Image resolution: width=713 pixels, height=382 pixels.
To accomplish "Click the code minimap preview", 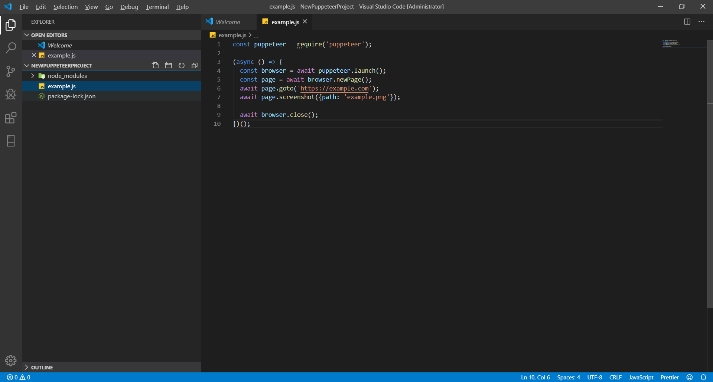I will (x=671, y=43).
